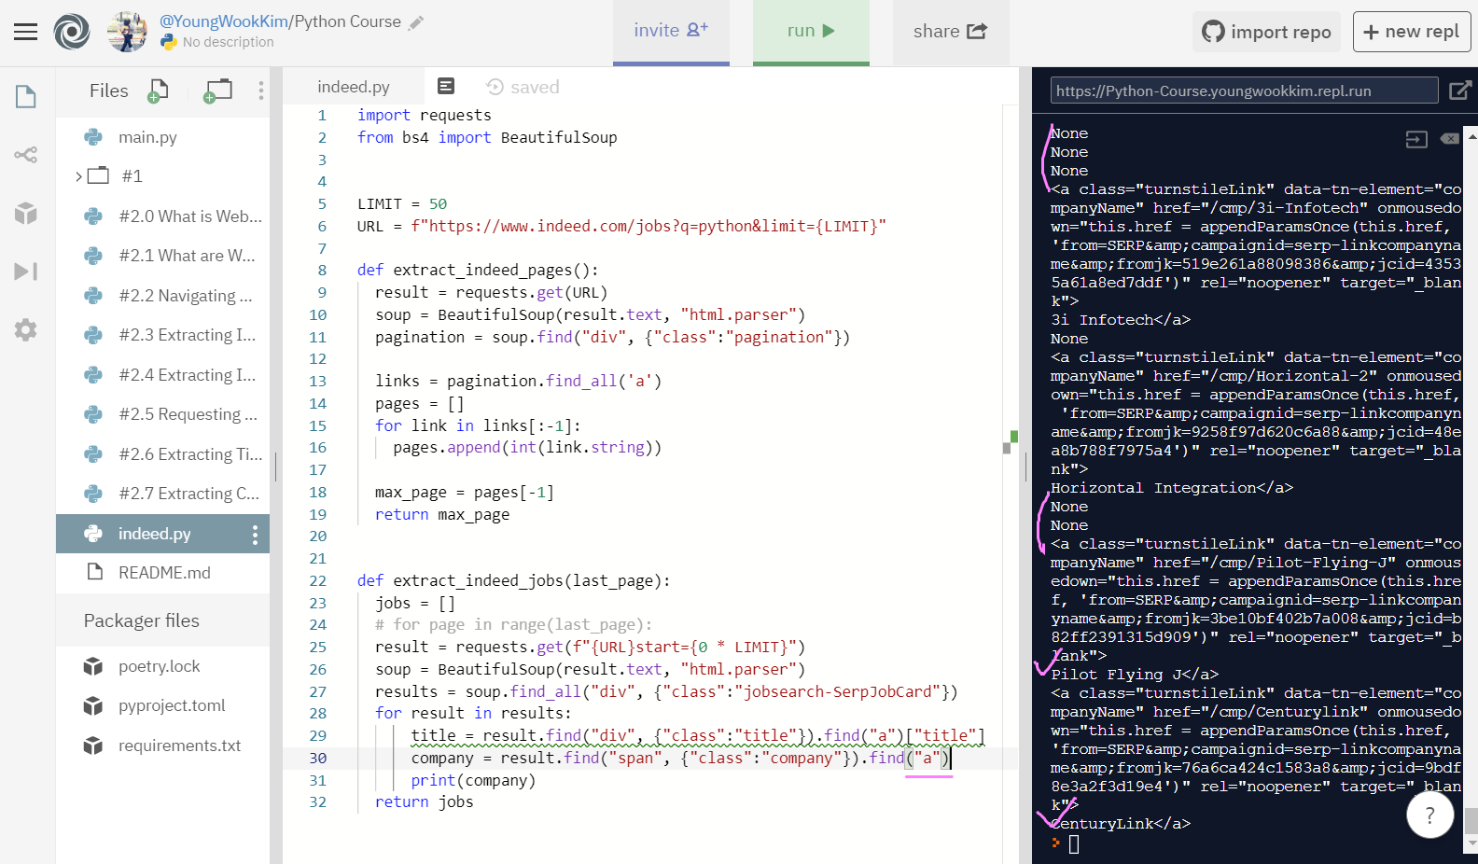Open the Settings gear sidebar icon
The height and width of the screenshot is (864, 1478).
coord(26,329)
